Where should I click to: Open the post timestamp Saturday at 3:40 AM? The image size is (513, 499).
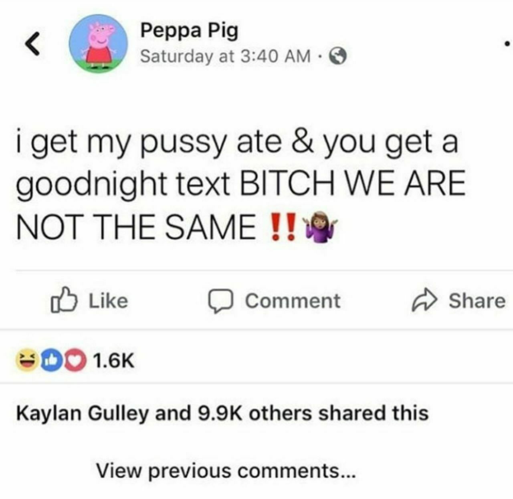(225, 56)
